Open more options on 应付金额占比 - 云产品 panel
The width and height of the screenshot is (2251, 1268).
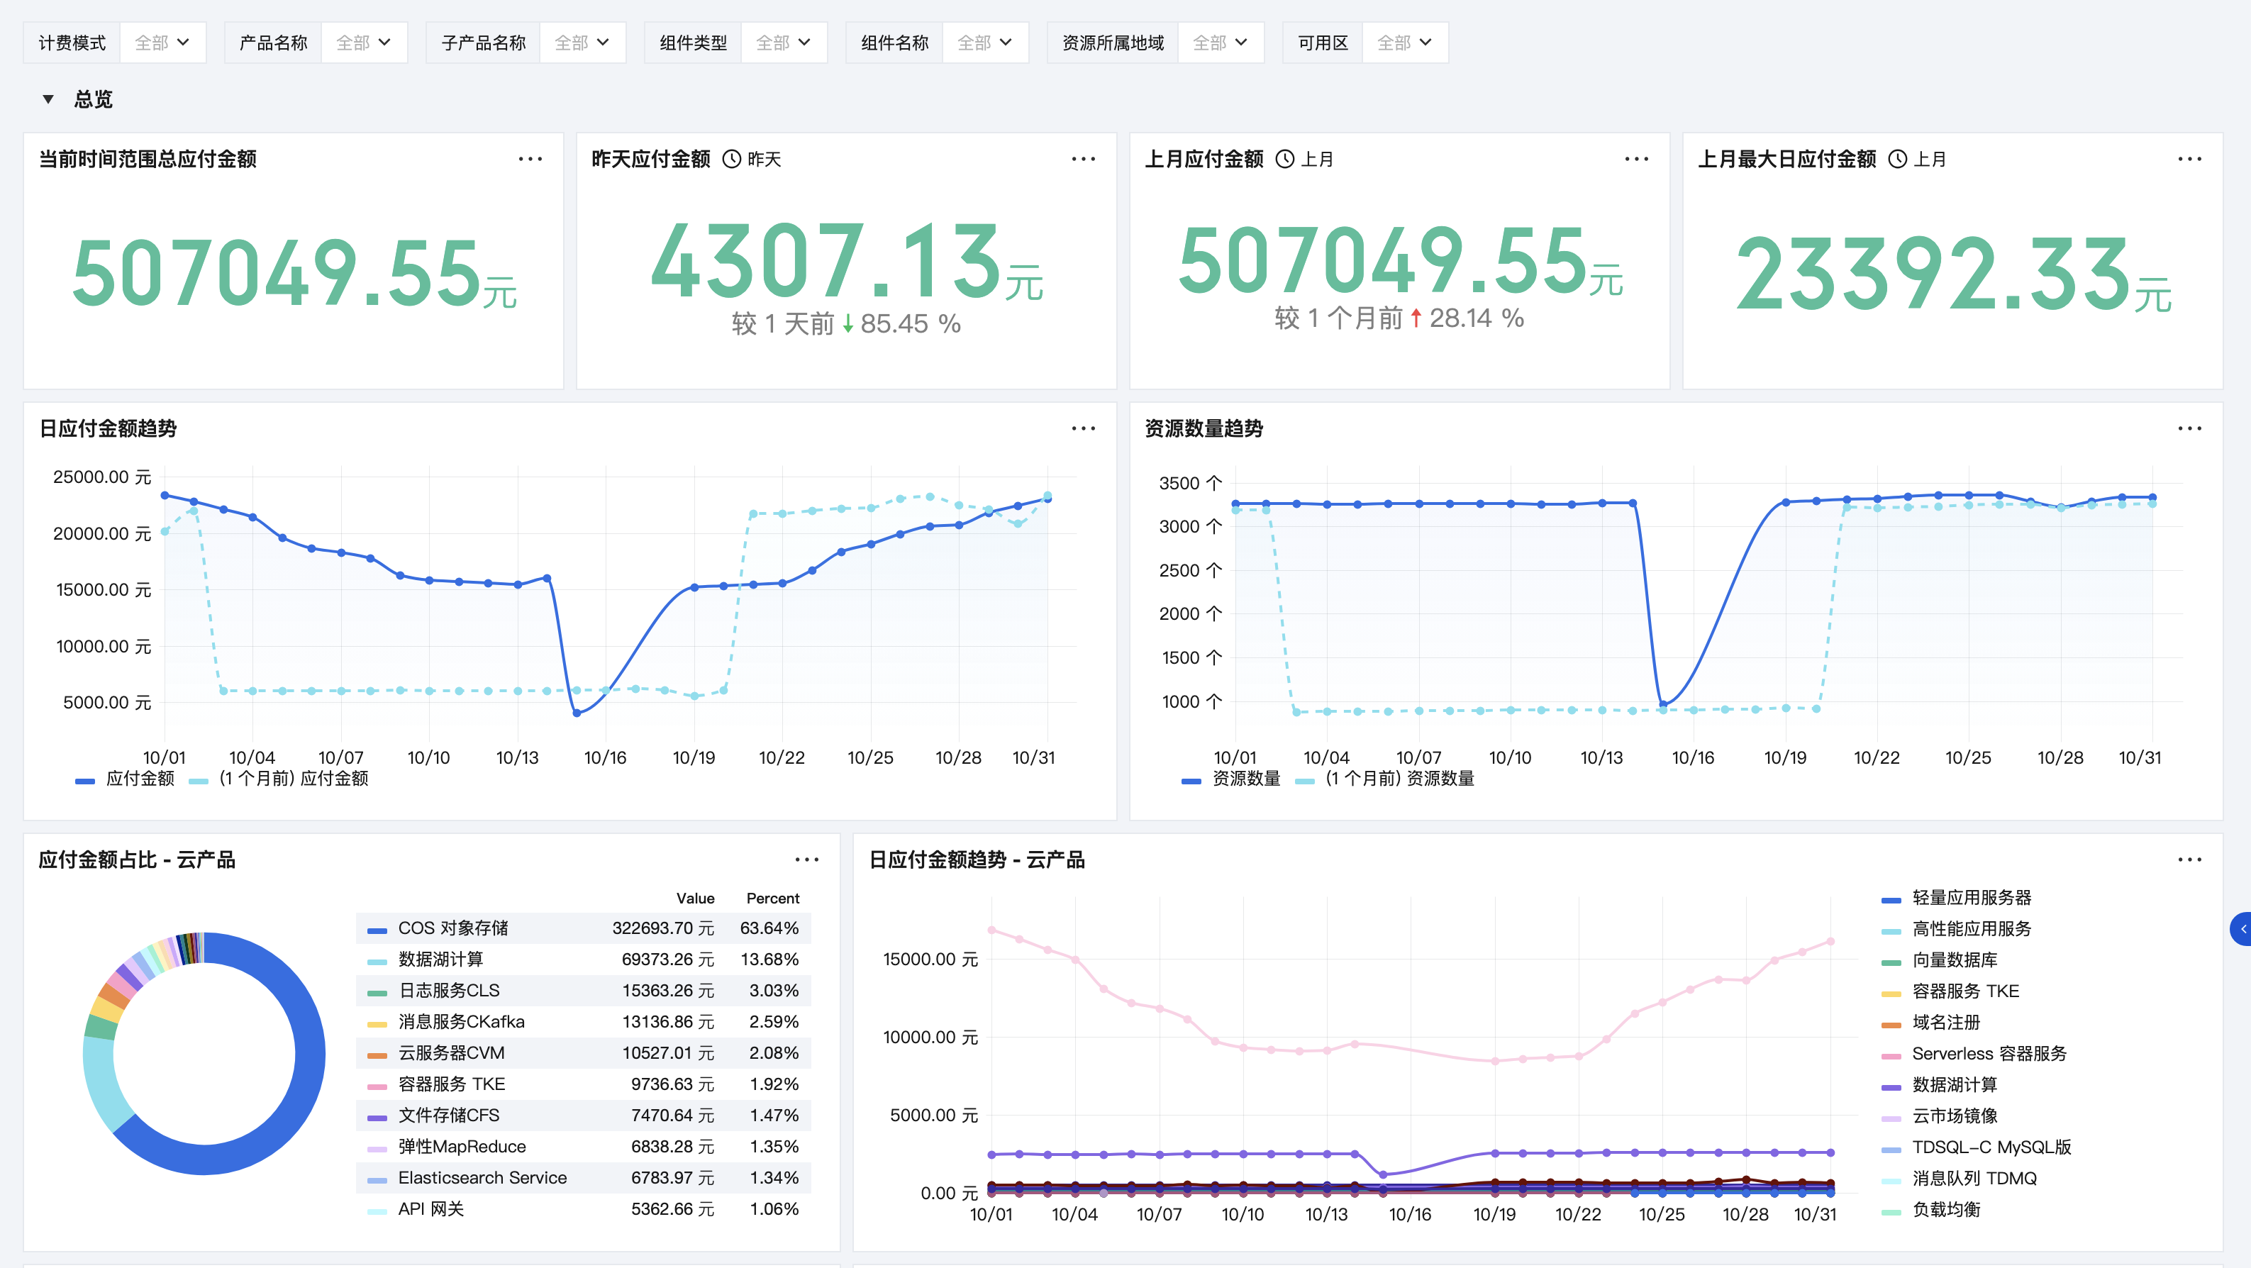[806, 860]
